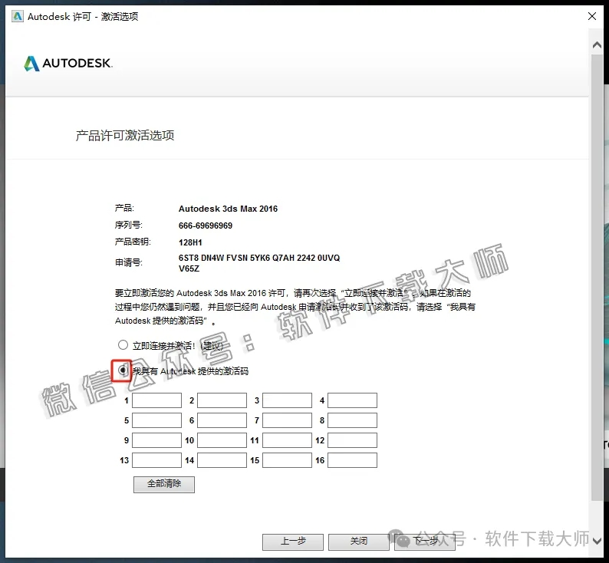Click activation code input field 3

288,400
